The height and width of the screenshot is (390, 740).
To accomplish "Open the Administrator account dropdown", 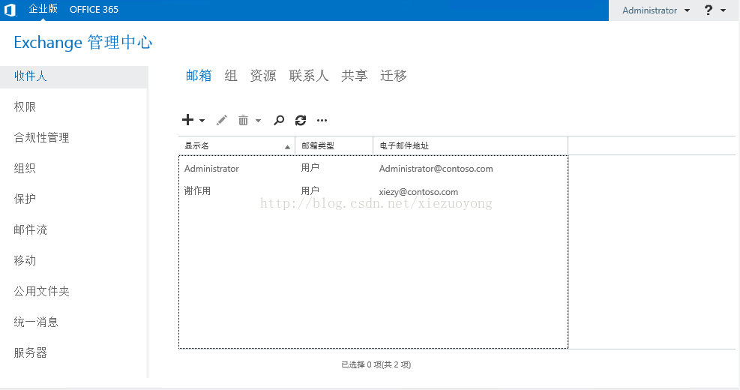I will click(x=655, y=10).
